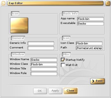Focus the Window Role input field
Screen dimensions: 111x98
[x=44, y=74]
